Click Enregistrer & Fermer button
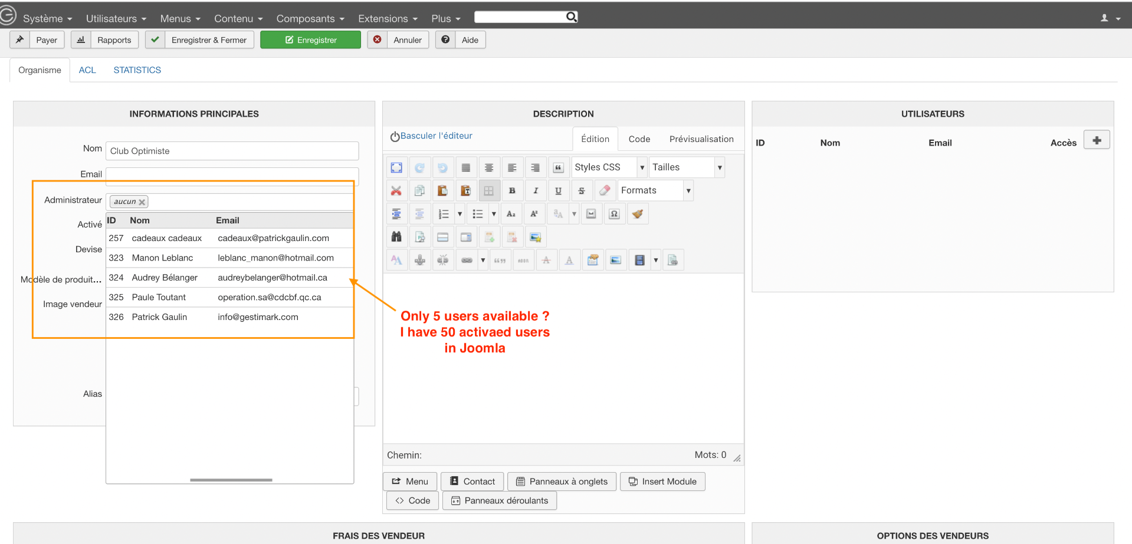This screenshot has height=544, width=1132. (199, 40)
